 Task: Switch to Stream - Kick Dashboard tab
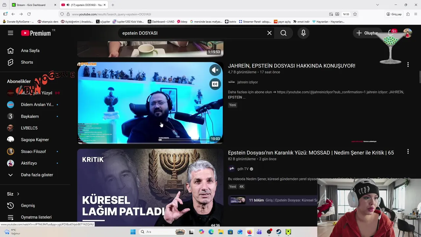click(x=32, y=5)
